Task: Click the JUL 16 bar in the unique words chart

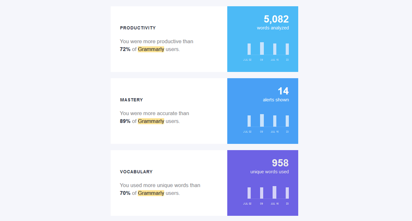Action: point(274,192)
